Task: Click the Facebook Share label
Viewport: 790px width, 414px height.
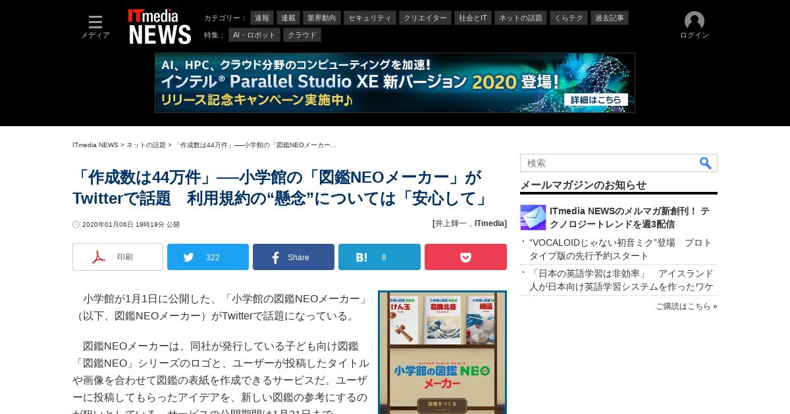Action: click(298, 257)
